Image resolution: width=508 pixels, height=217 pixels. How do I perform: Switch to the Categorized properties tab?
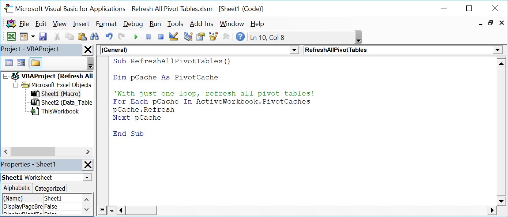50,188
